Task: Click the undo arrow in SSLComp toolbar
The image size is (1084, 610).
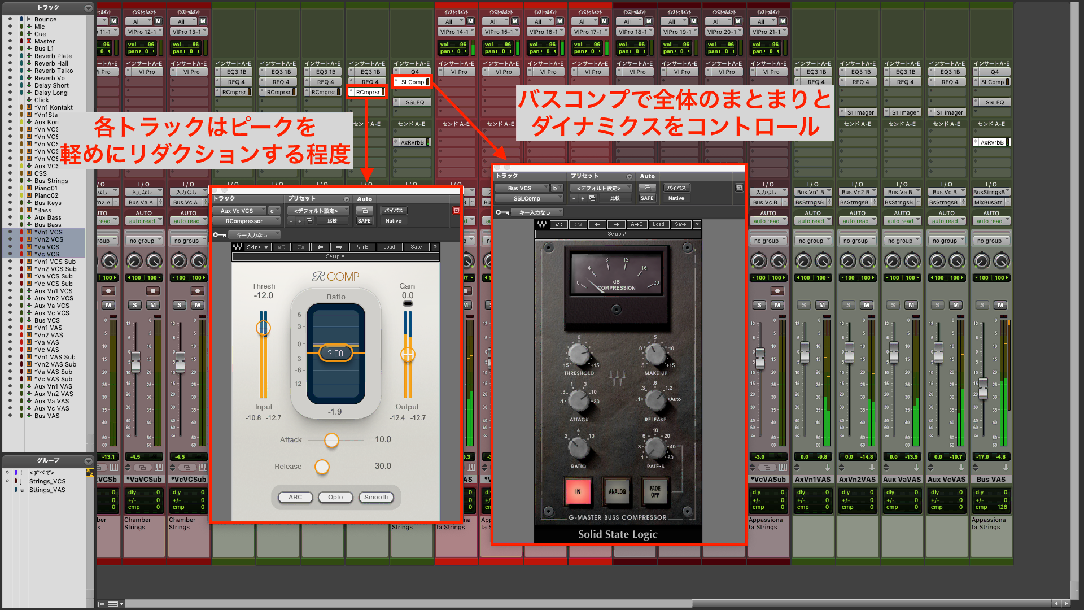Action: [x=559, y=224]
